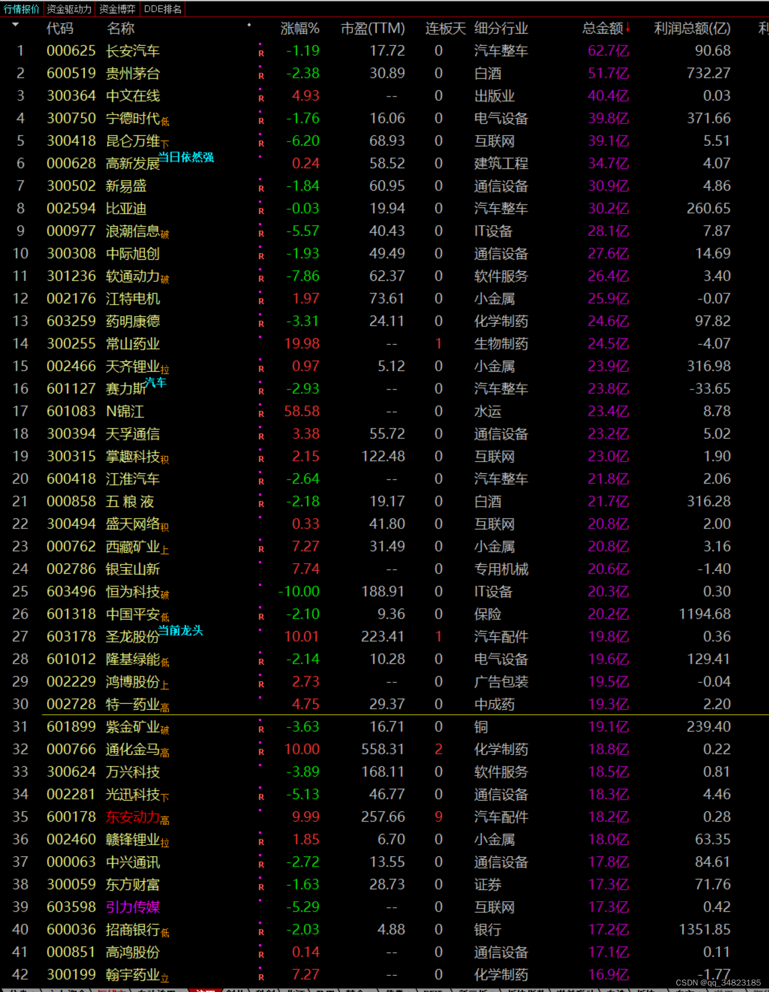Select stock 万兴科技
This screenshot has width=769, height=992.
(x=133, y=772)
